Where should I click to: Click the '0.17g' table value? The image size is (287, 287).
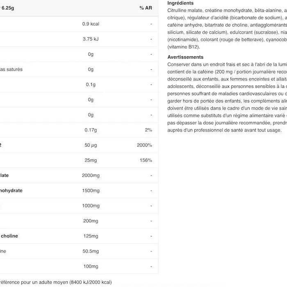[91, 130]
